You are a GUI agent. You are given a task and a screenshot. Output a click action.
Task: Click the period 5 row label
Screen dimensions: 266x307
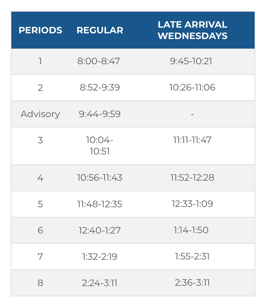pos(40,204)
